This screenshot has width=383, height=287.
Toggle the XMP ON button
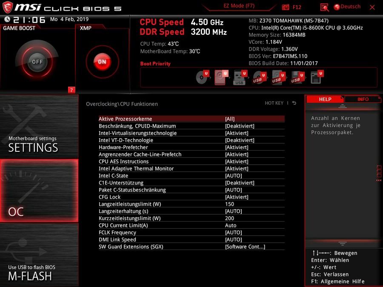click(x=102, y=62)
